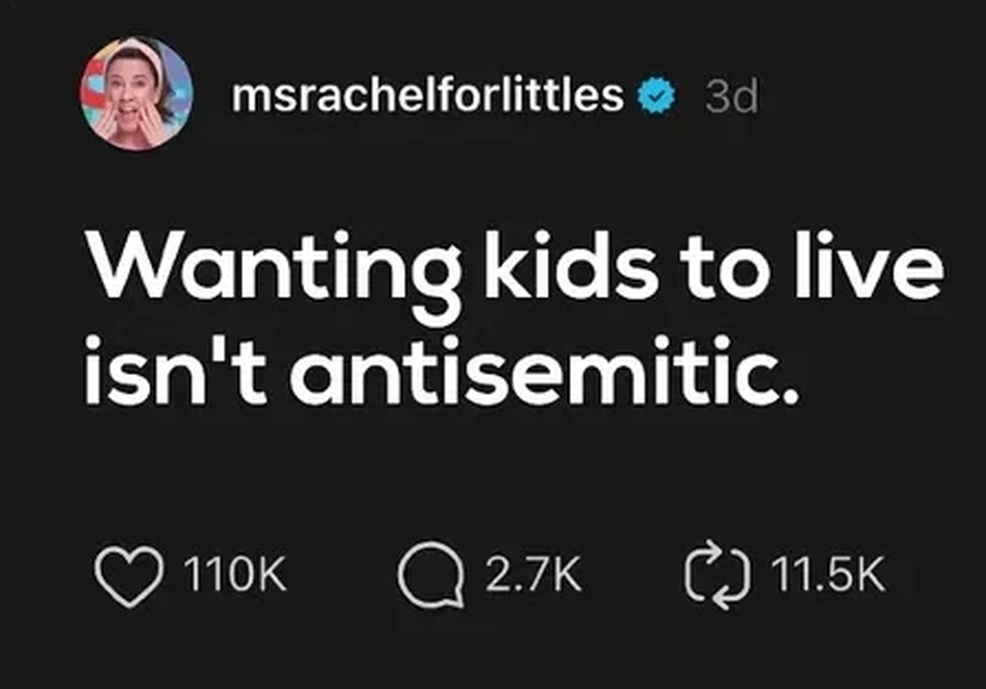Select the second line of post text
This screenshot has height=689, width=986.
pos(441,371)
